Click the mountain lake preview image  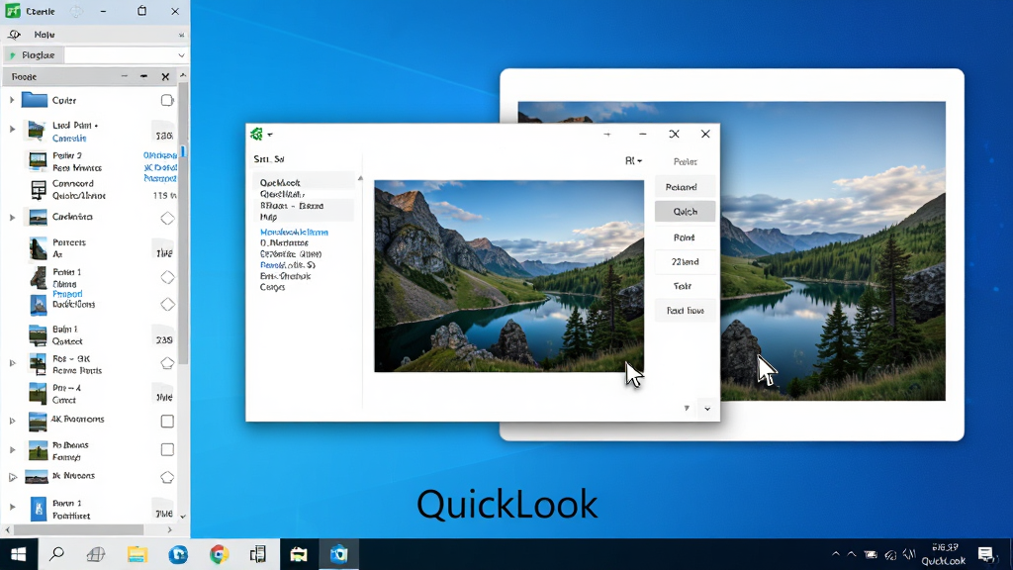point(509,276)
